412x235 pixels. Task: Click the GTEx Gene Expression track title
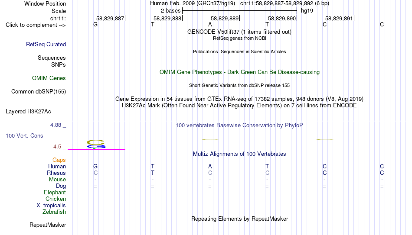pos(239,99)
